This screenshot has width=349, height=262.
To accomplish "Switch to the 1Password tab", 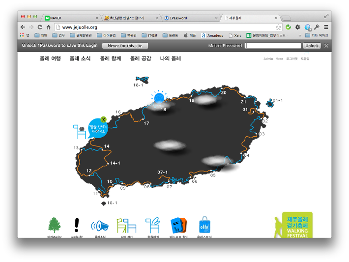I will click(190, 18).
